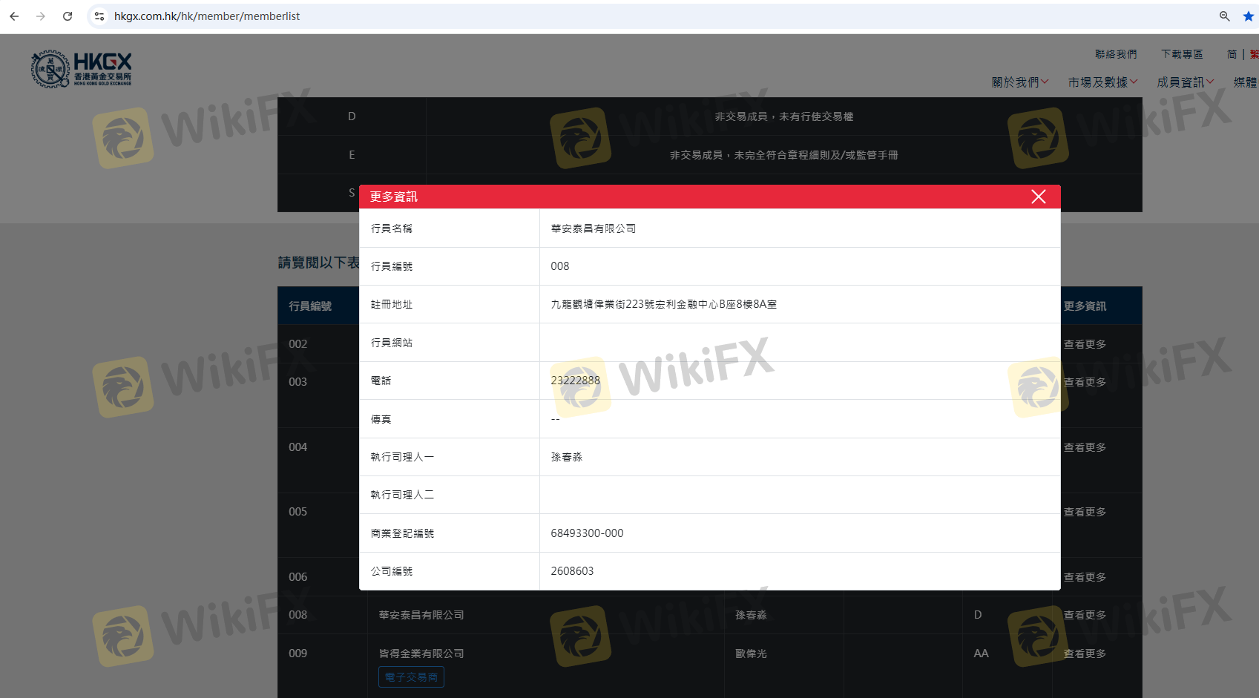
Task: Open the 下載專區 link
Action: [1182, 54]
